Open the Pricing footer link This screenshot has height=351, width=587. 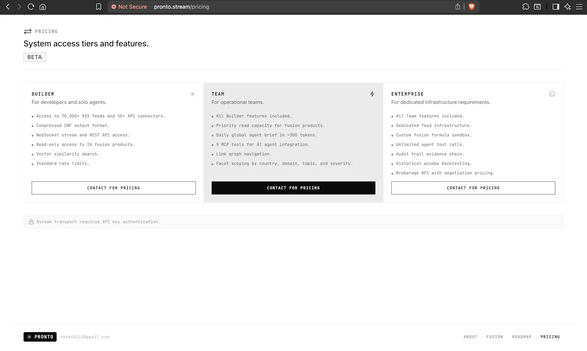click(550, 337)
